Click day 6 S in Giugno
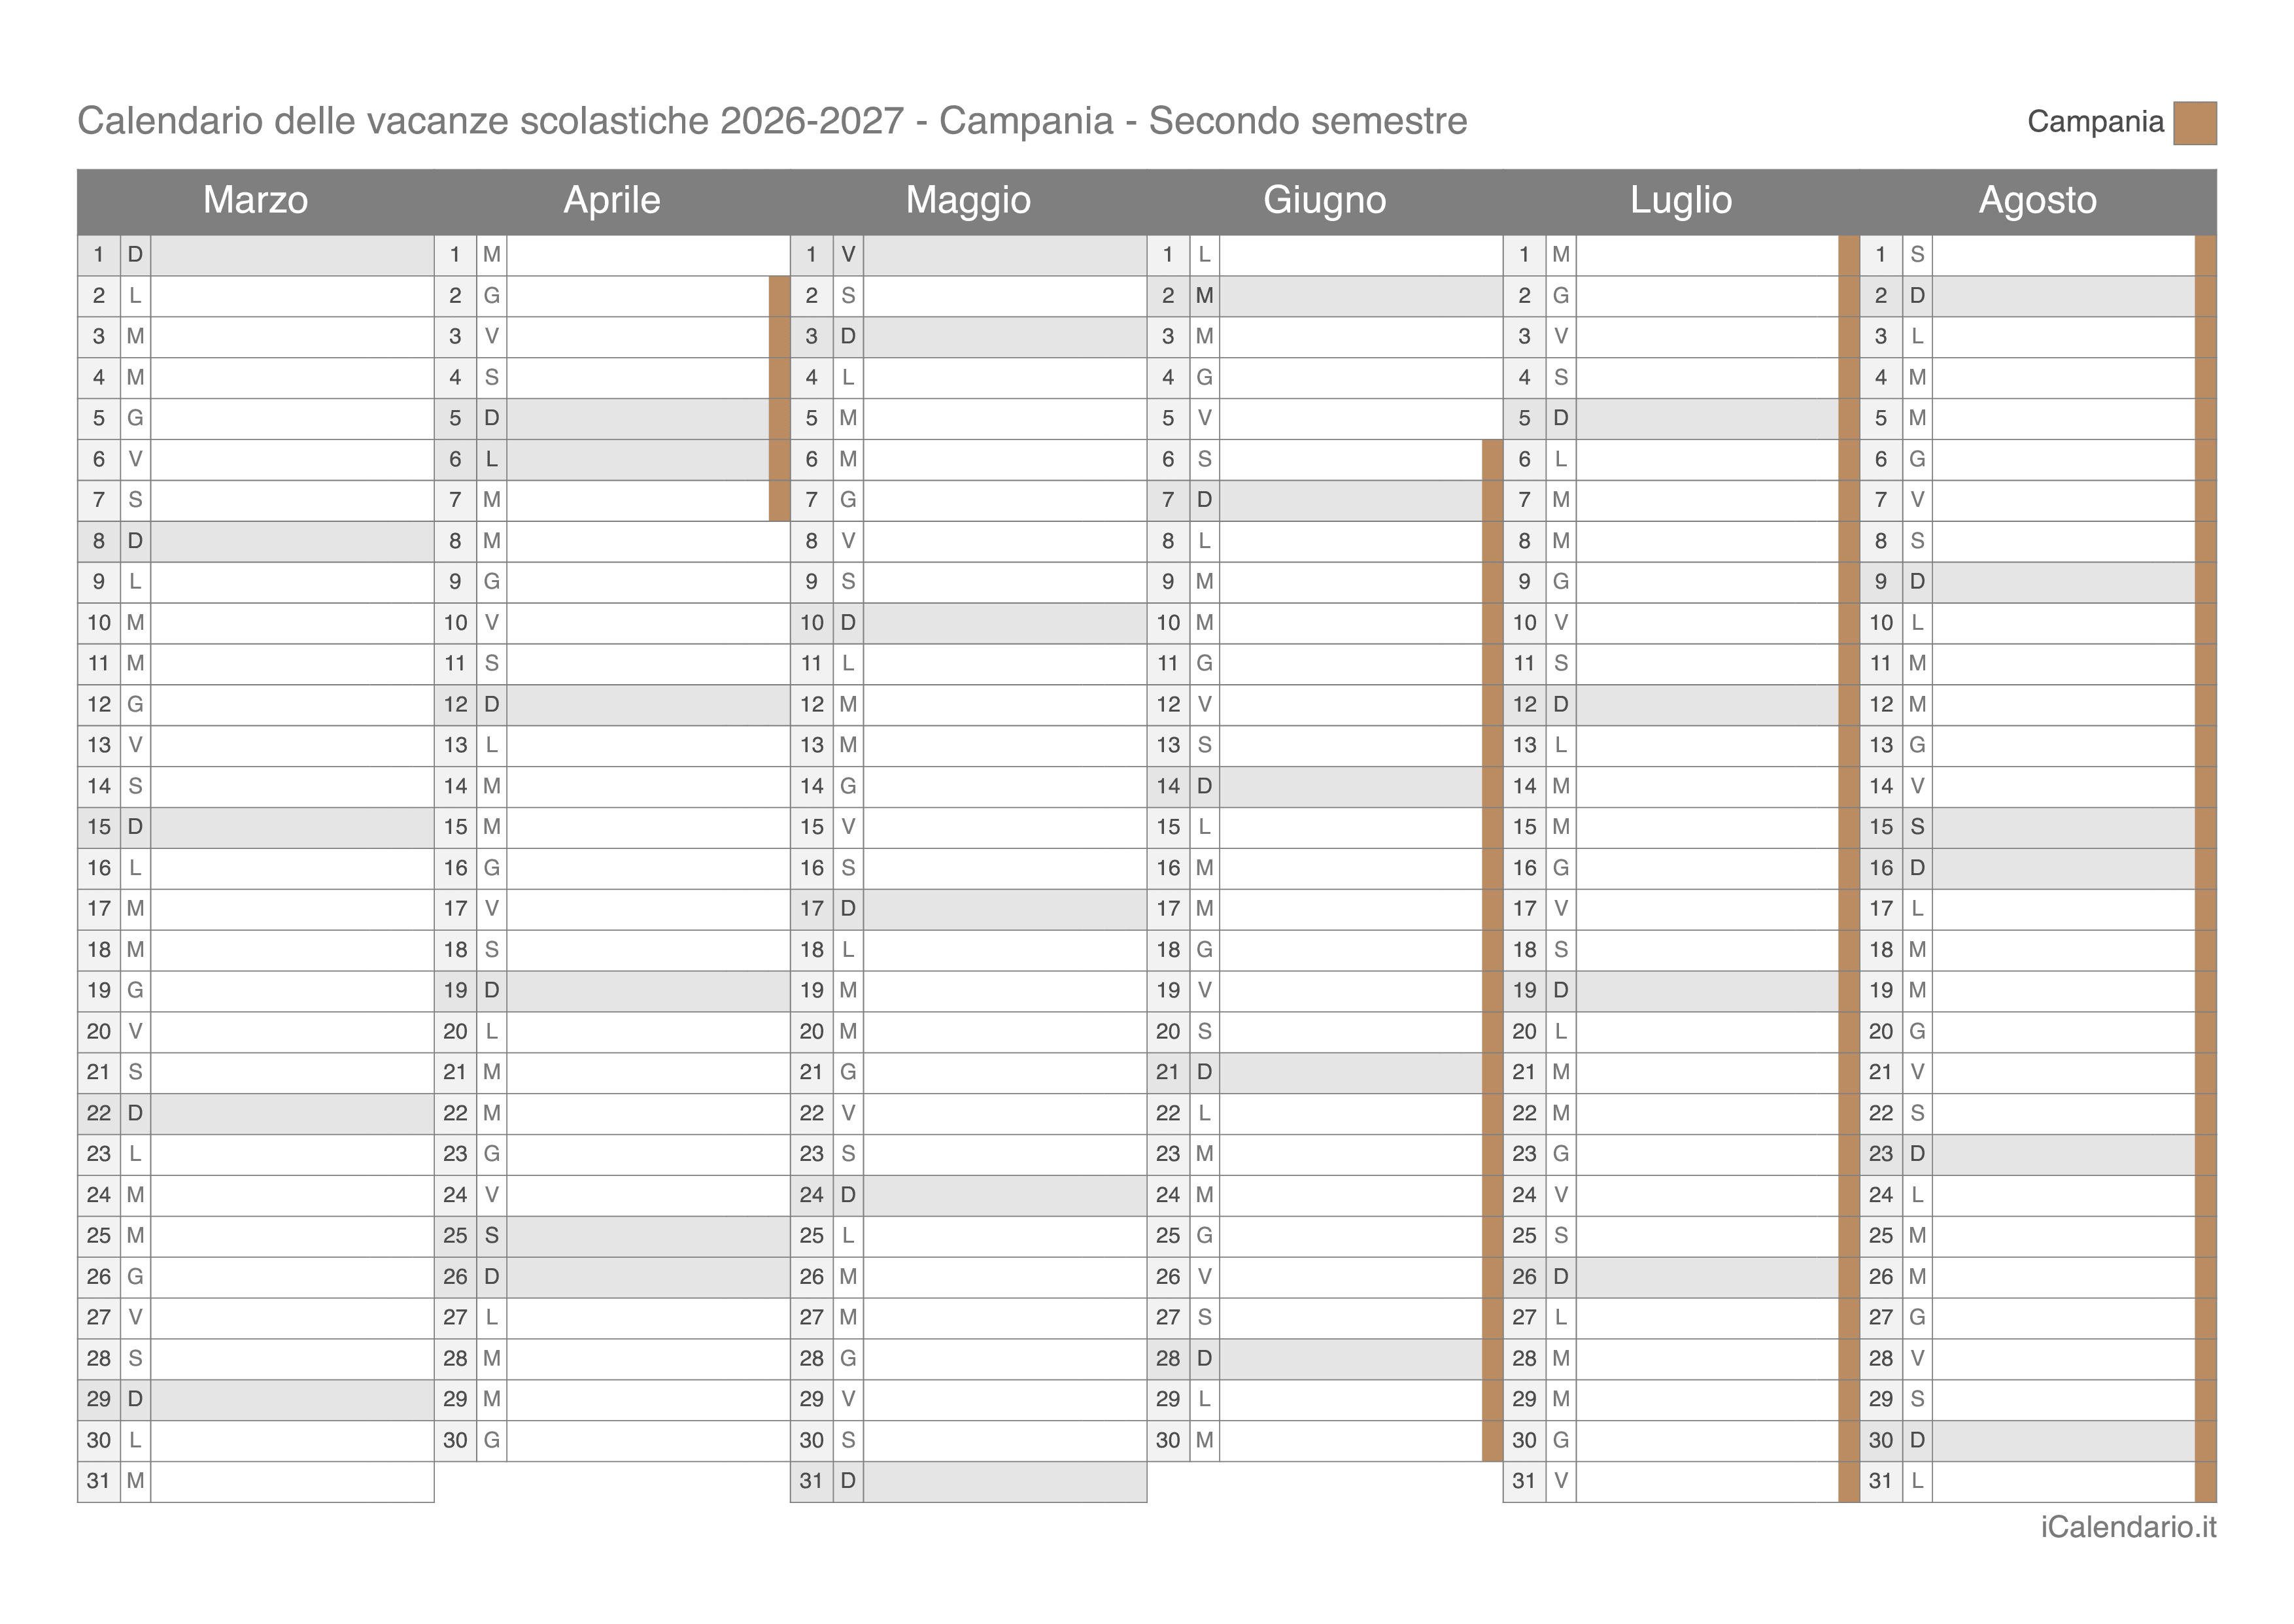Viewport: 2294px width, 1624px height. pyautogui.click(x=1324, y=460)
